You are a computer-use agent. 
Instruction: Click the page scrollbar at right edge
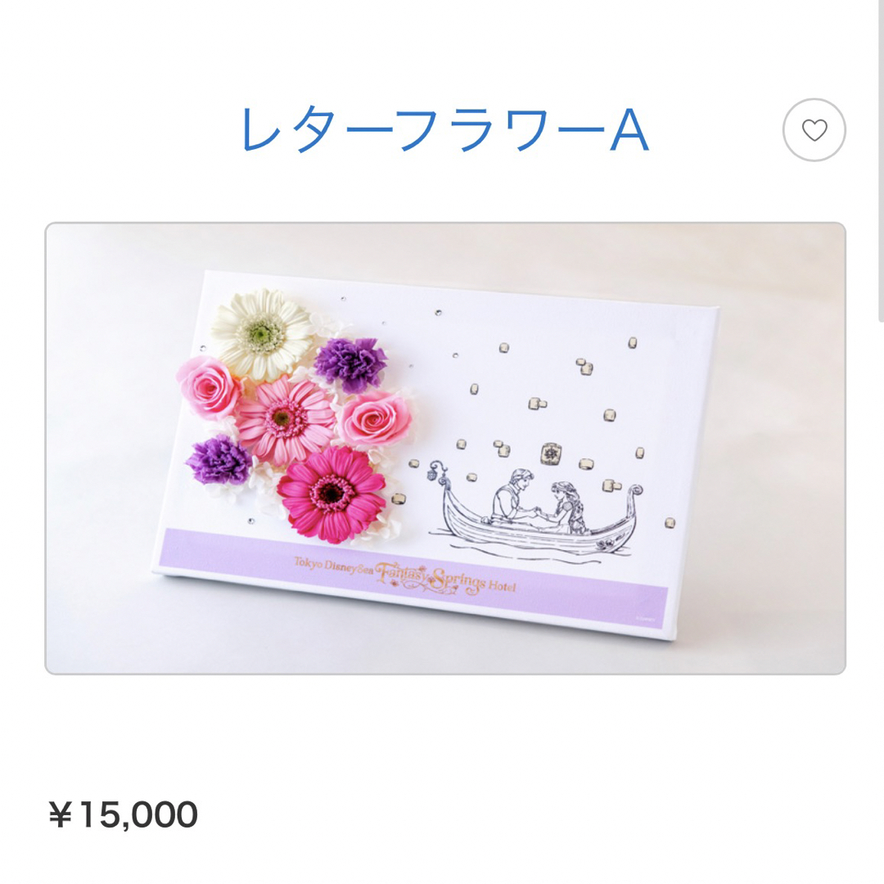pyautogui.click(x=882, y=160)
